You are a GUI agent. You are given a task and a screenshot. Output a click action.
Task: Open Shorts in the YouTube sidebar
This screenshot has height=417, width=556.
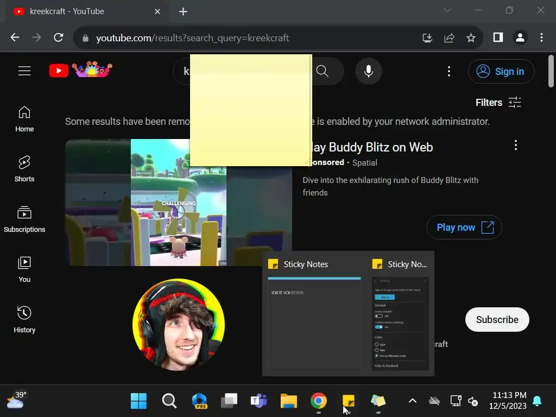click(x=24, y=169)
